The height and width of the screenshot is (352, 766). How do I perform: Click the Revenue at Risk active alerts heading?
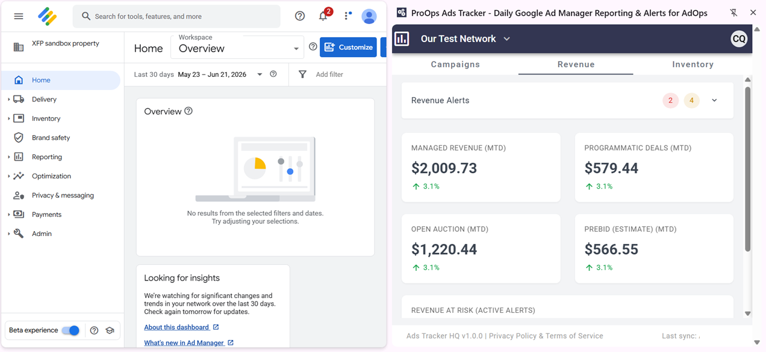pos(473,311)
